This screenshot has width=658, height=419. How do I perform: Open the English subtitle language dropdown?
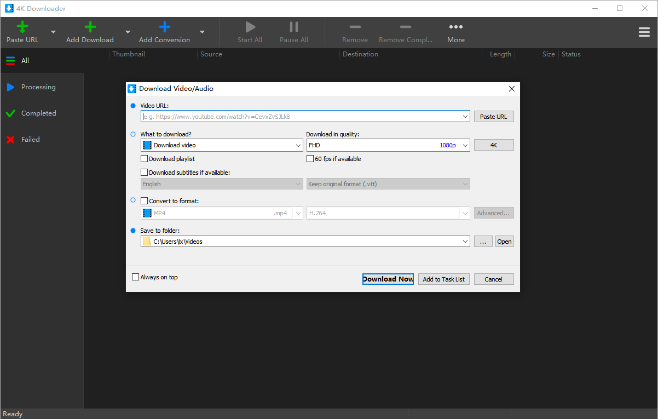[x=222, y=184]
